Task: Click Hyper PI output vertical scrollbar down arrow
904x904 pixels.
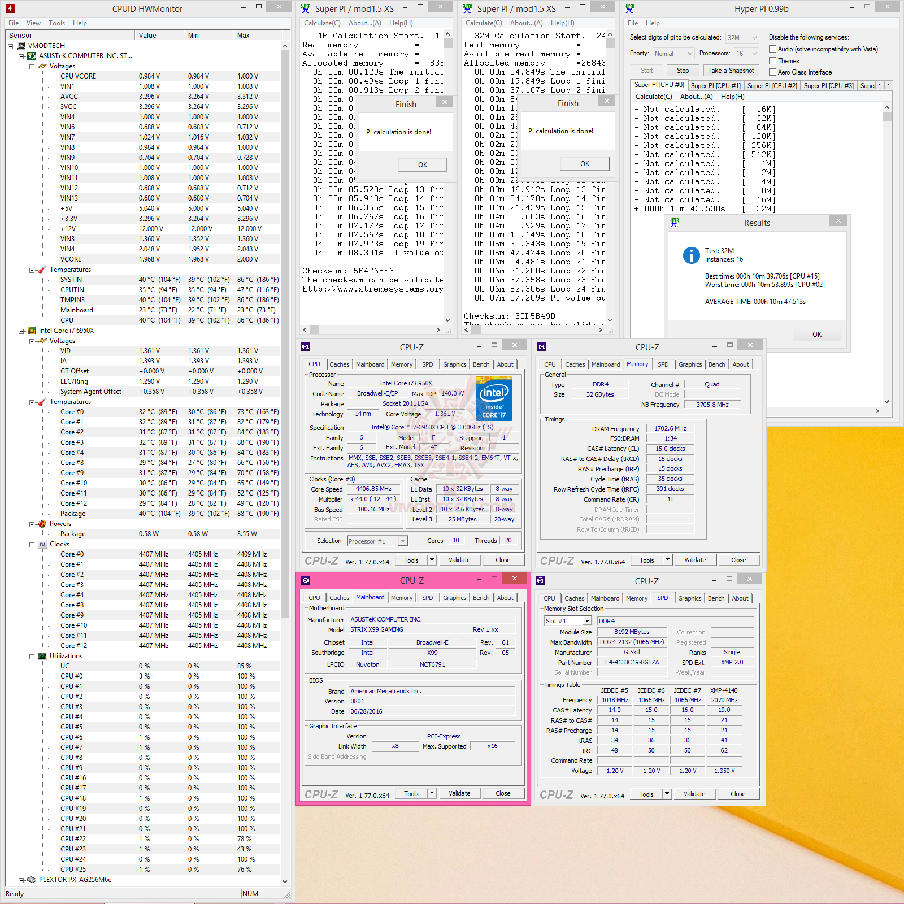Action: click(x=886, y=402)
